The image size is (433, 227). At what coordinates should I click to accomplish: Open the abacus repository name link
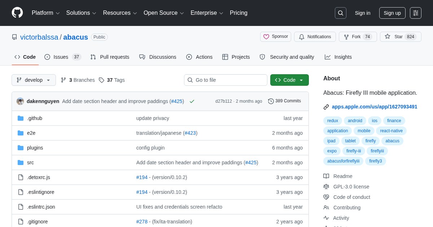click(75, 37)
